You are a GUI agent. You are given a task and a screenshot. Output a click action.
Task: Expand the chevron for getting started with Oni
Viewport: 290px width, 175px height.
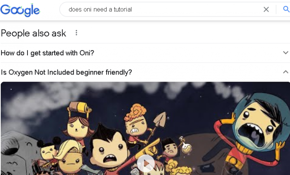[x=285, y=53]
